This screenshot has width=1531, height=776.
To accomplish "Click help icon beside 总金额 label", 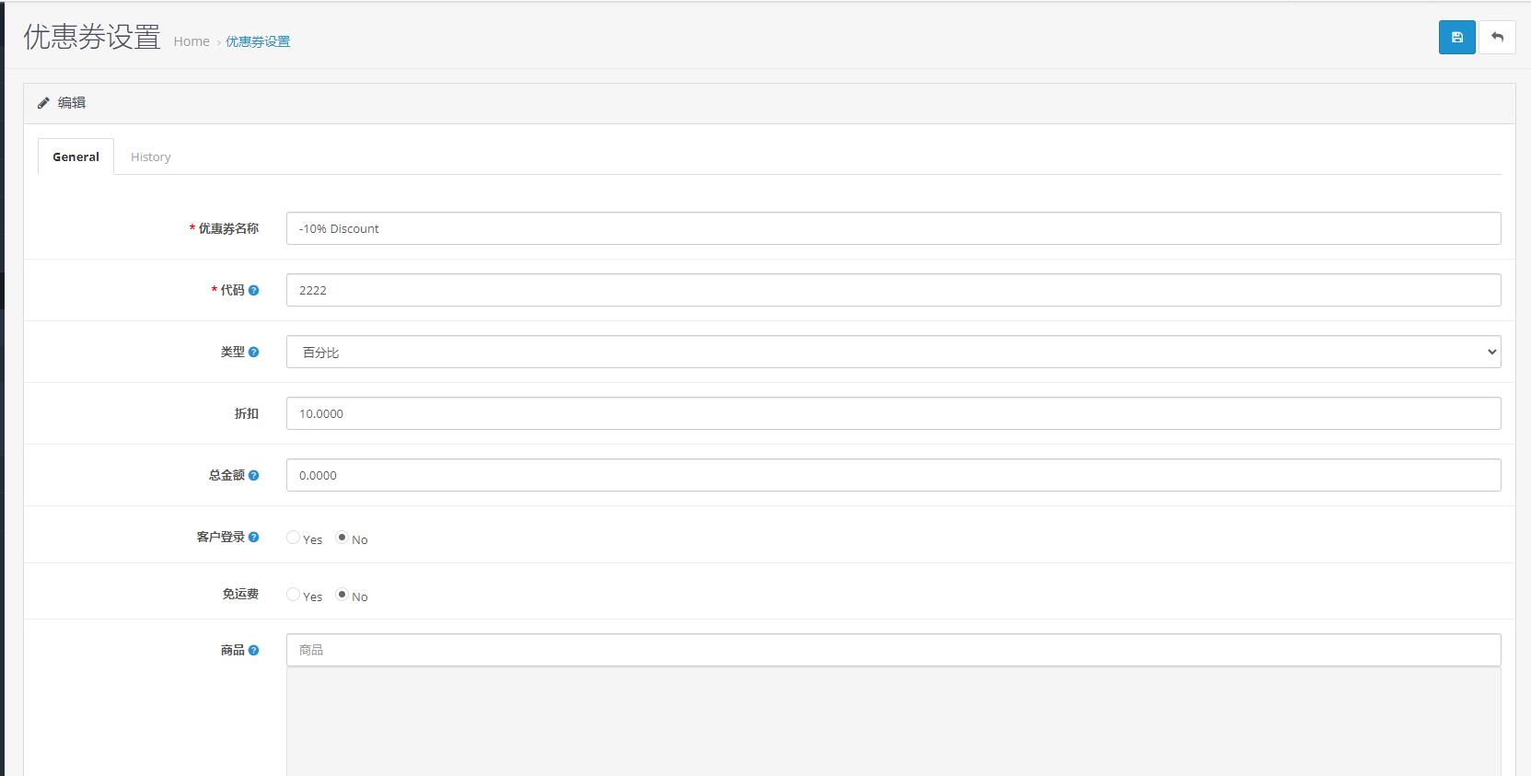I will point(254,475).
